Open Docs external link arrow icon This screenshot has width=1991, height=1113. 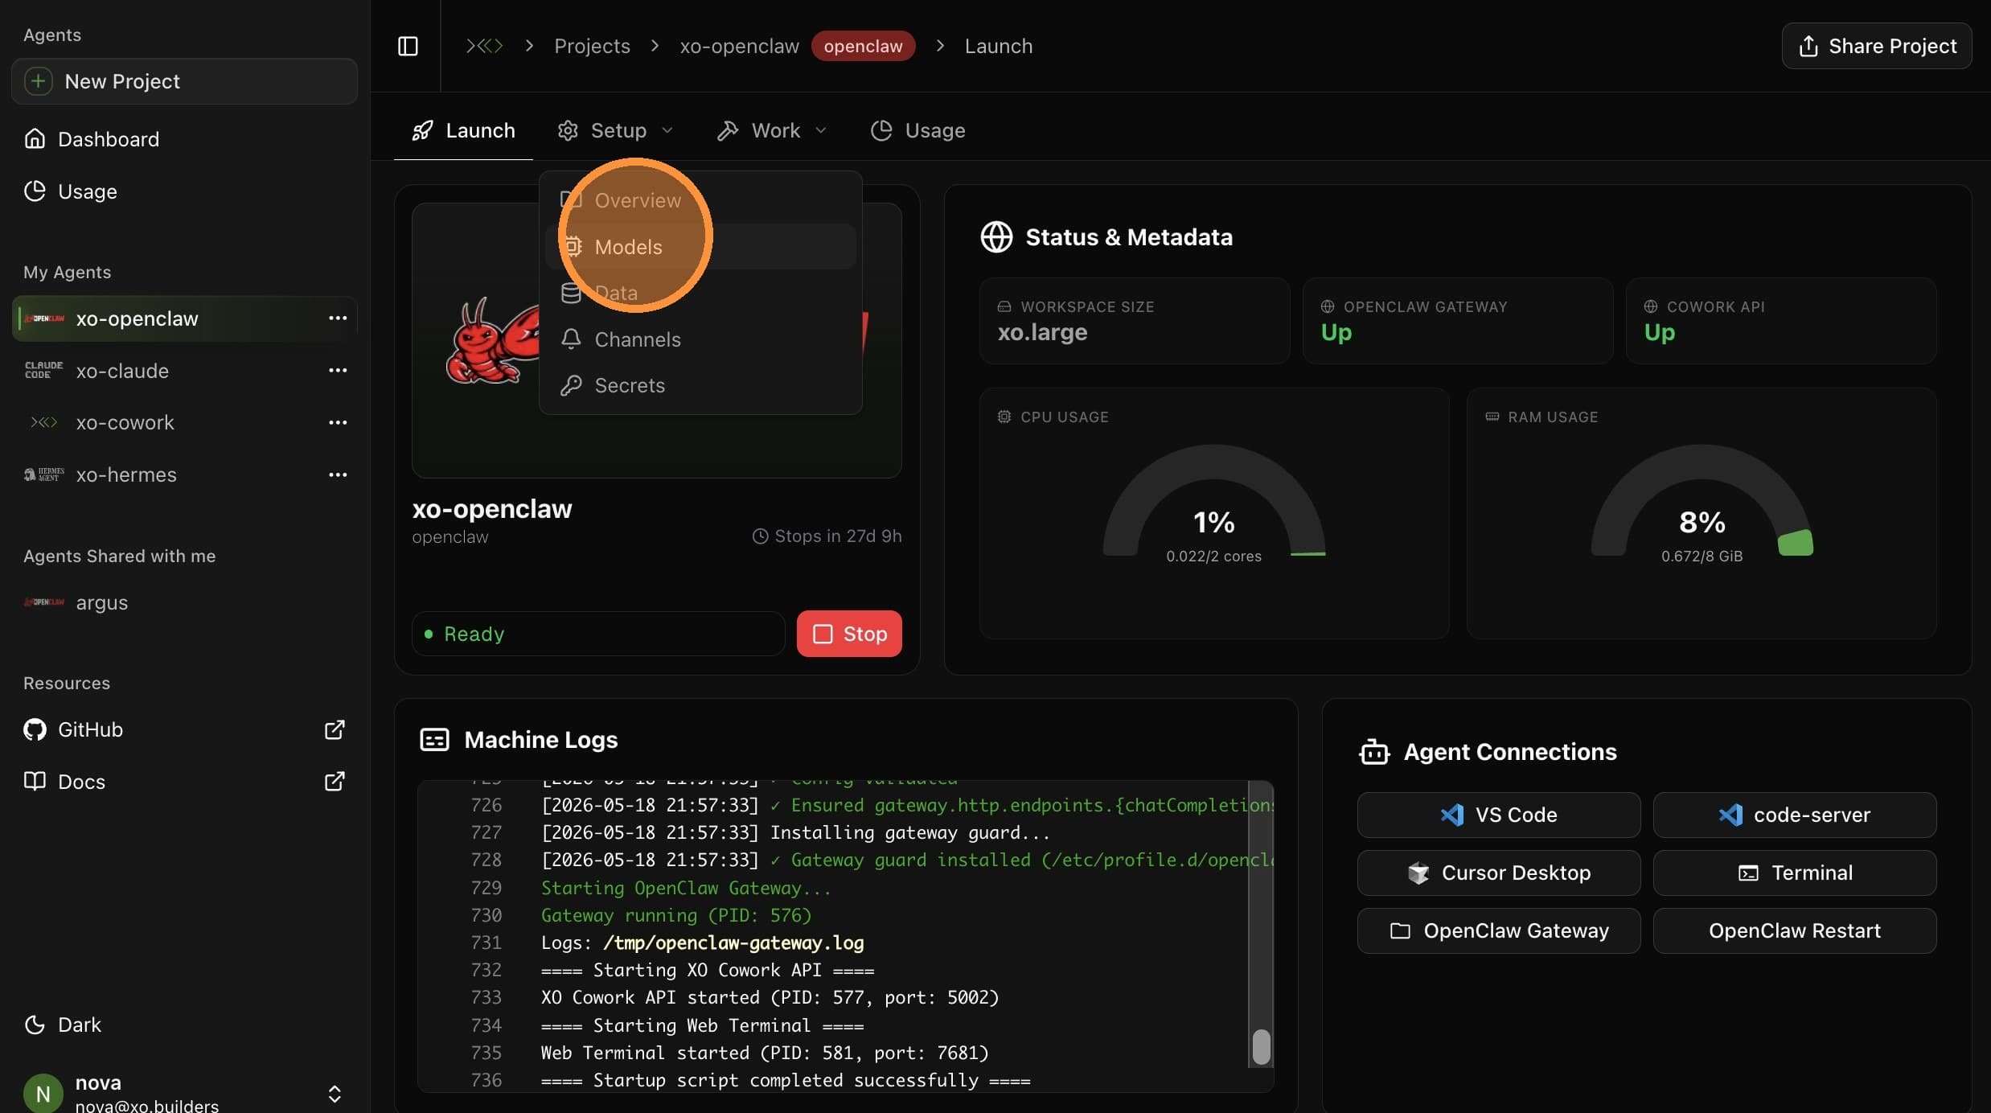click(x=335, y=781)
